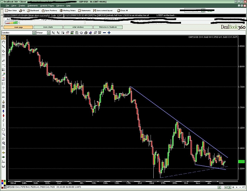
Task: Select the green right arrow tool
Action: click(4, 157)
